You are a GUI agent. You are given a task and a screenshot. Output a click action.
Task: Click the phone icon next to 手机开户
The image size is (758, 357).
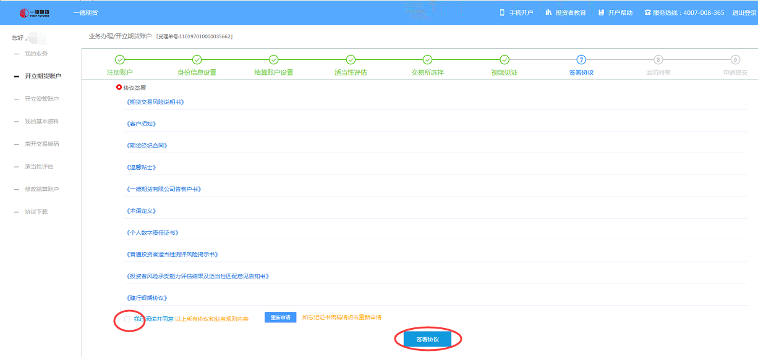click(503, 12)
